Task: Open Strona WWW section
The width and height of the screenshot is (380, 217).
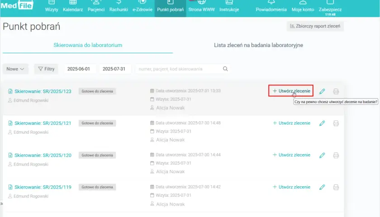Action: tap(201, 6)
